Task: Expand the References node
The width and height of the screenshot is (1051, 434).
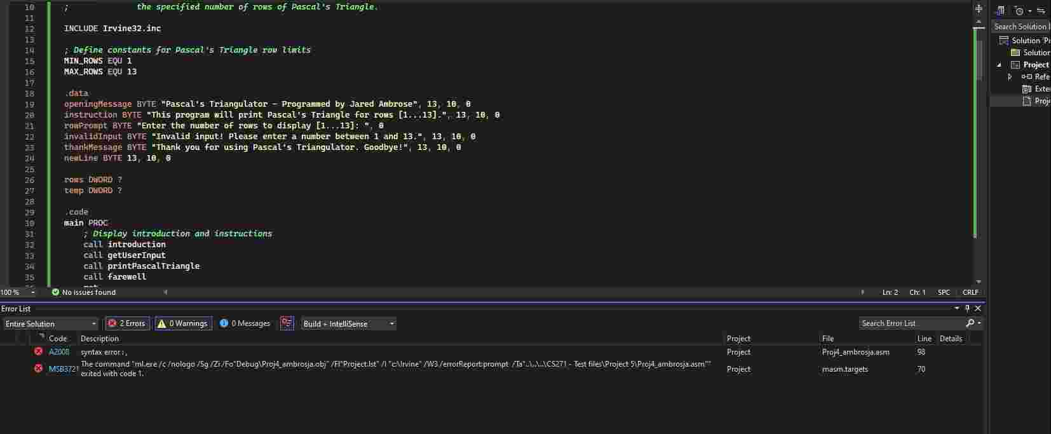Action: (x=1010, y=77)
